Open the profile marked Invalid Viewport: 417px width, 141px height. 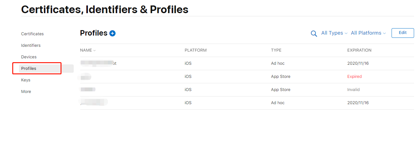[x=247, y=90]
